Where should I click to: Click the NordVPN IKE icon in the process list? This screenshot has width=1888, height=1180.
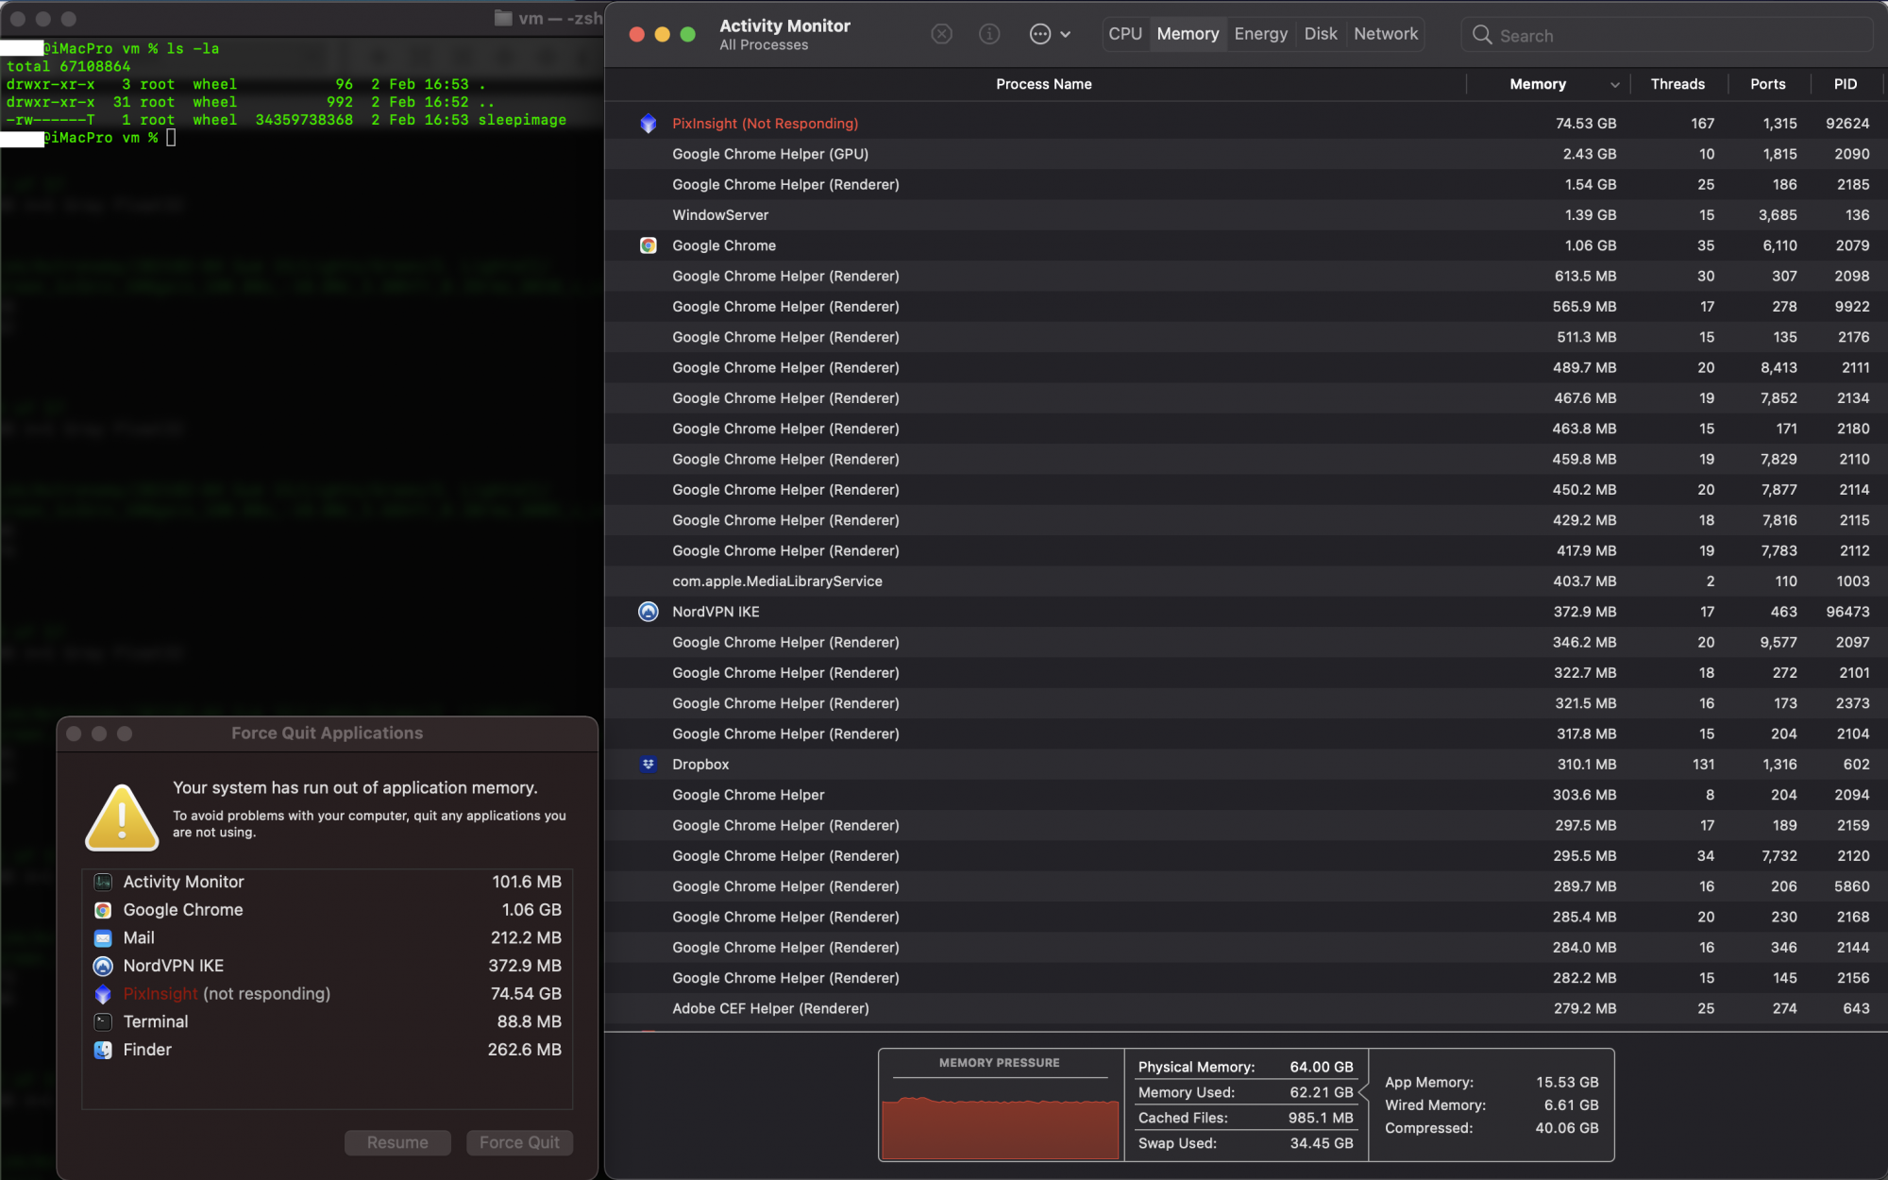[649, 612]
